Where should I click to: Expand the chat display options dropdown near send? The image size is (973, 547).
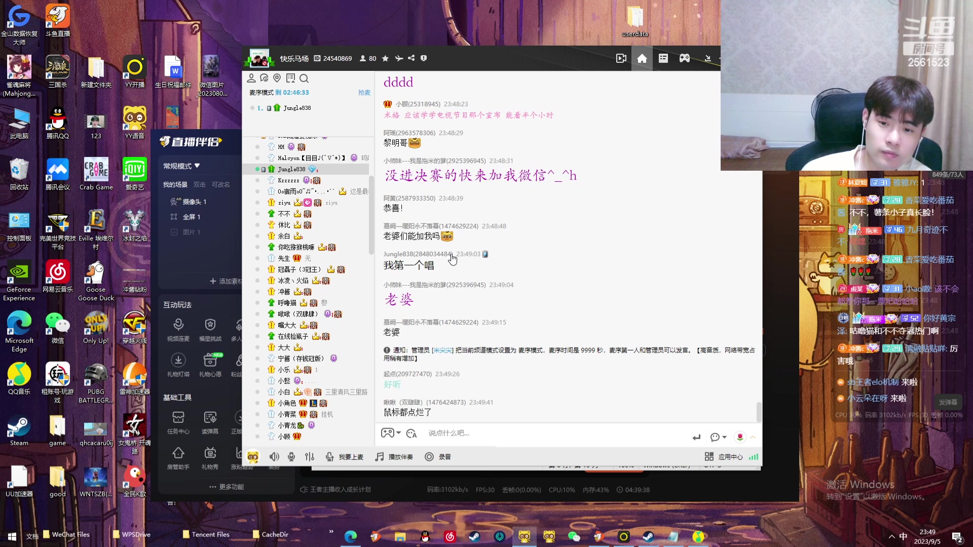point(718,437)
